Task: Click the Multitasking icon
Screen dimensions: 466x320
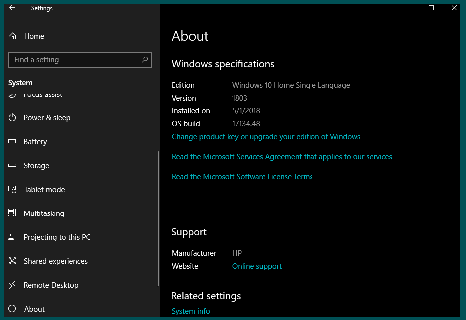Action: point(12,213)
